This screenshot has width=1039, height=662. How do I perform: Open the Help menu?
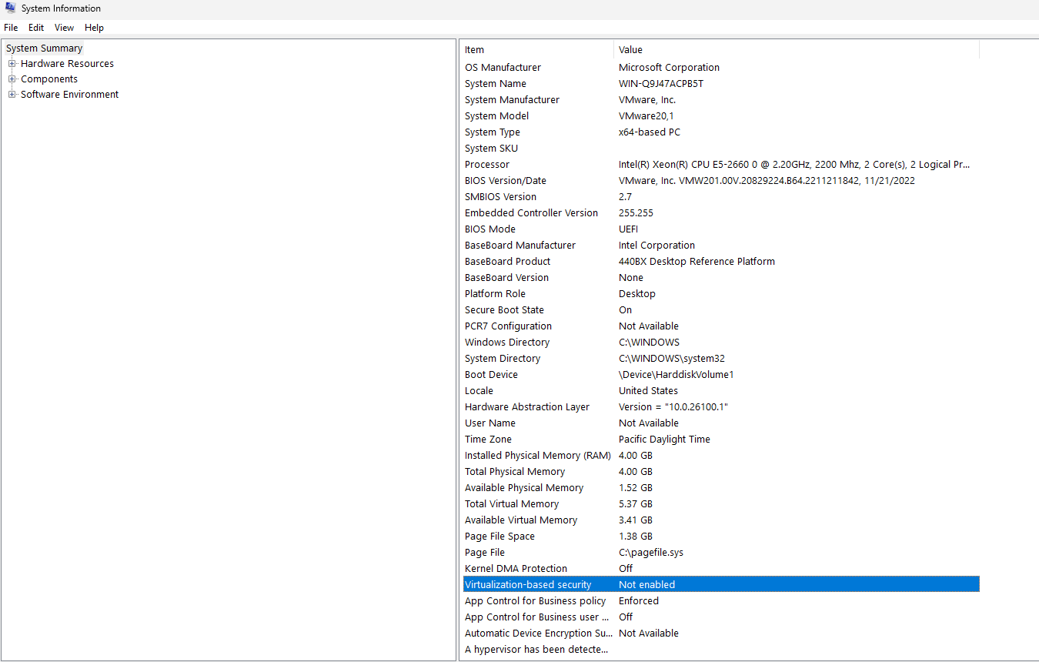pos(94,28)
